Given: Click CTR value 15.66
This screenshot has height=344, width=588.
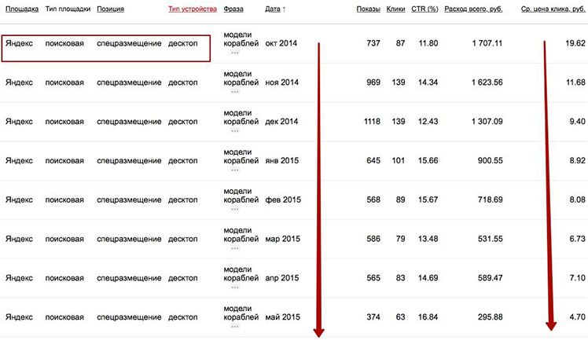Looking at the screenshot, I should 428,161.
